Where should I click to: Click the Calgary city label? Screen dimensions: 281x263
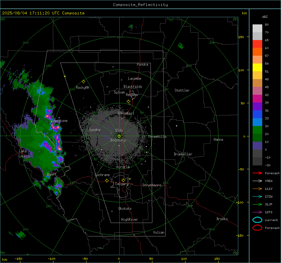(x=122, y=184)
